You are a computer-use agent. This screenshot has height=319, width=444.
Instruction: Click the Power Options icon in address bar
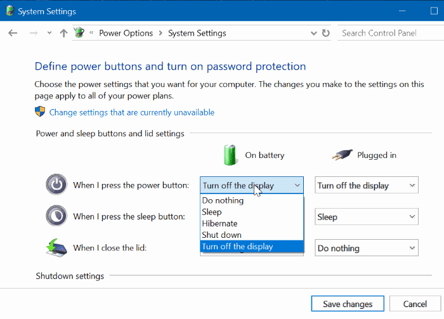tap(79, 33)
